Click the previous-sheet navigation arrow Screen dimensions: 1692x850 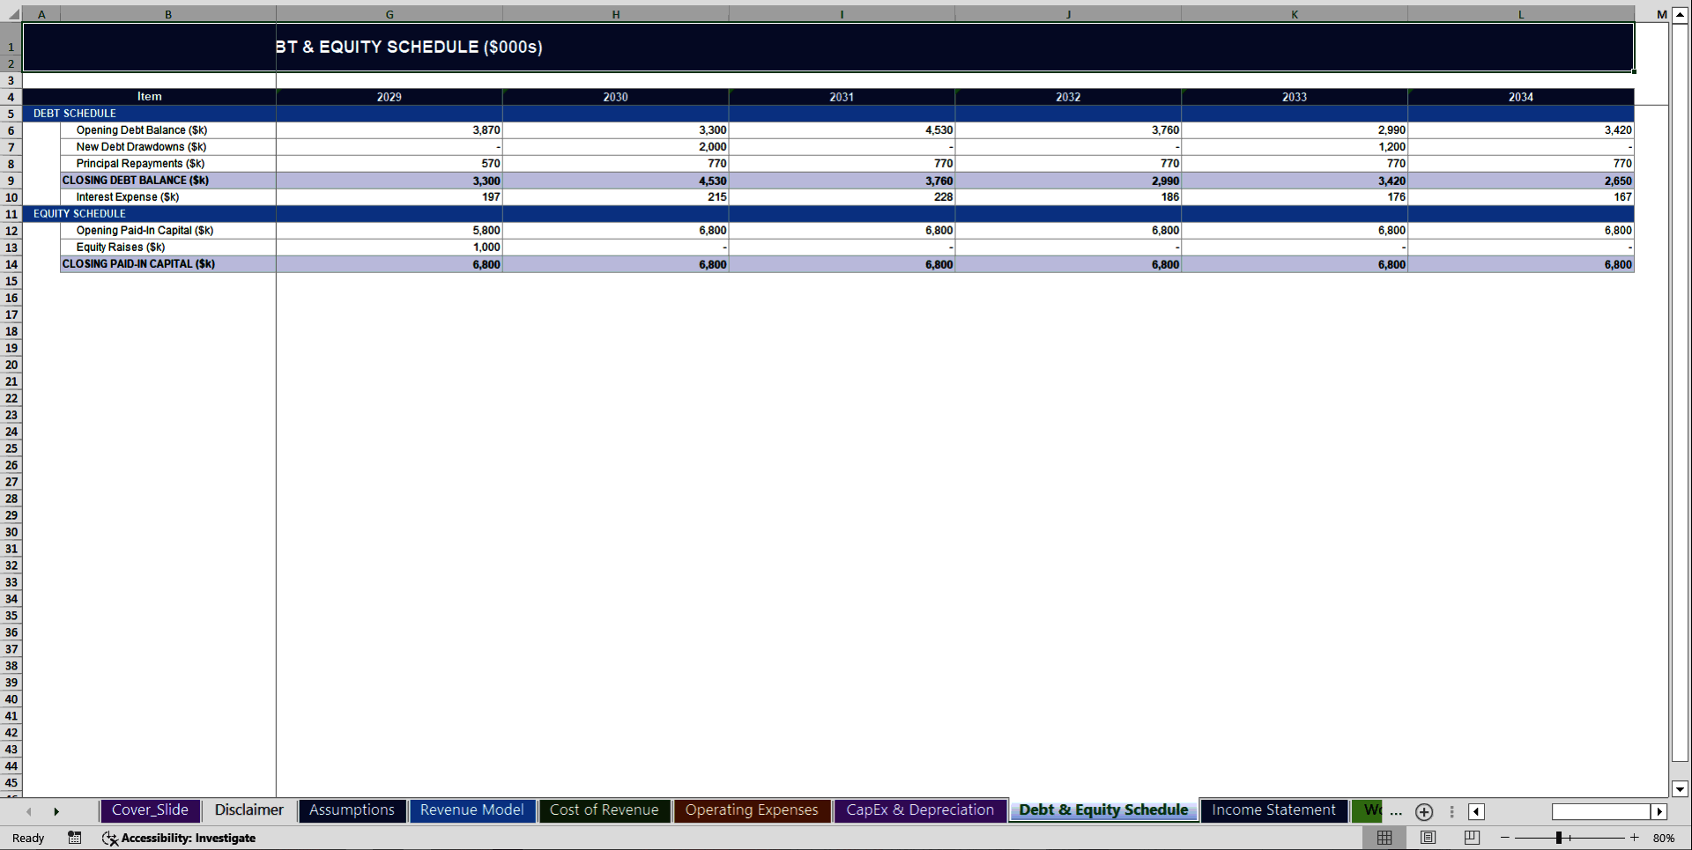[29, 811]
